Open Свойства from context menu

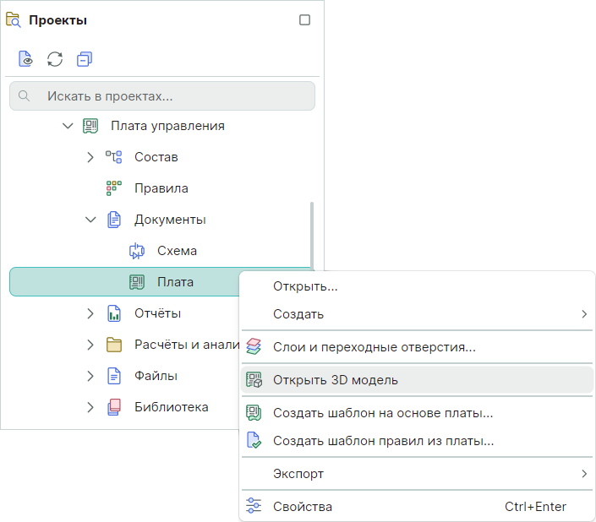[x=302, y=507]
